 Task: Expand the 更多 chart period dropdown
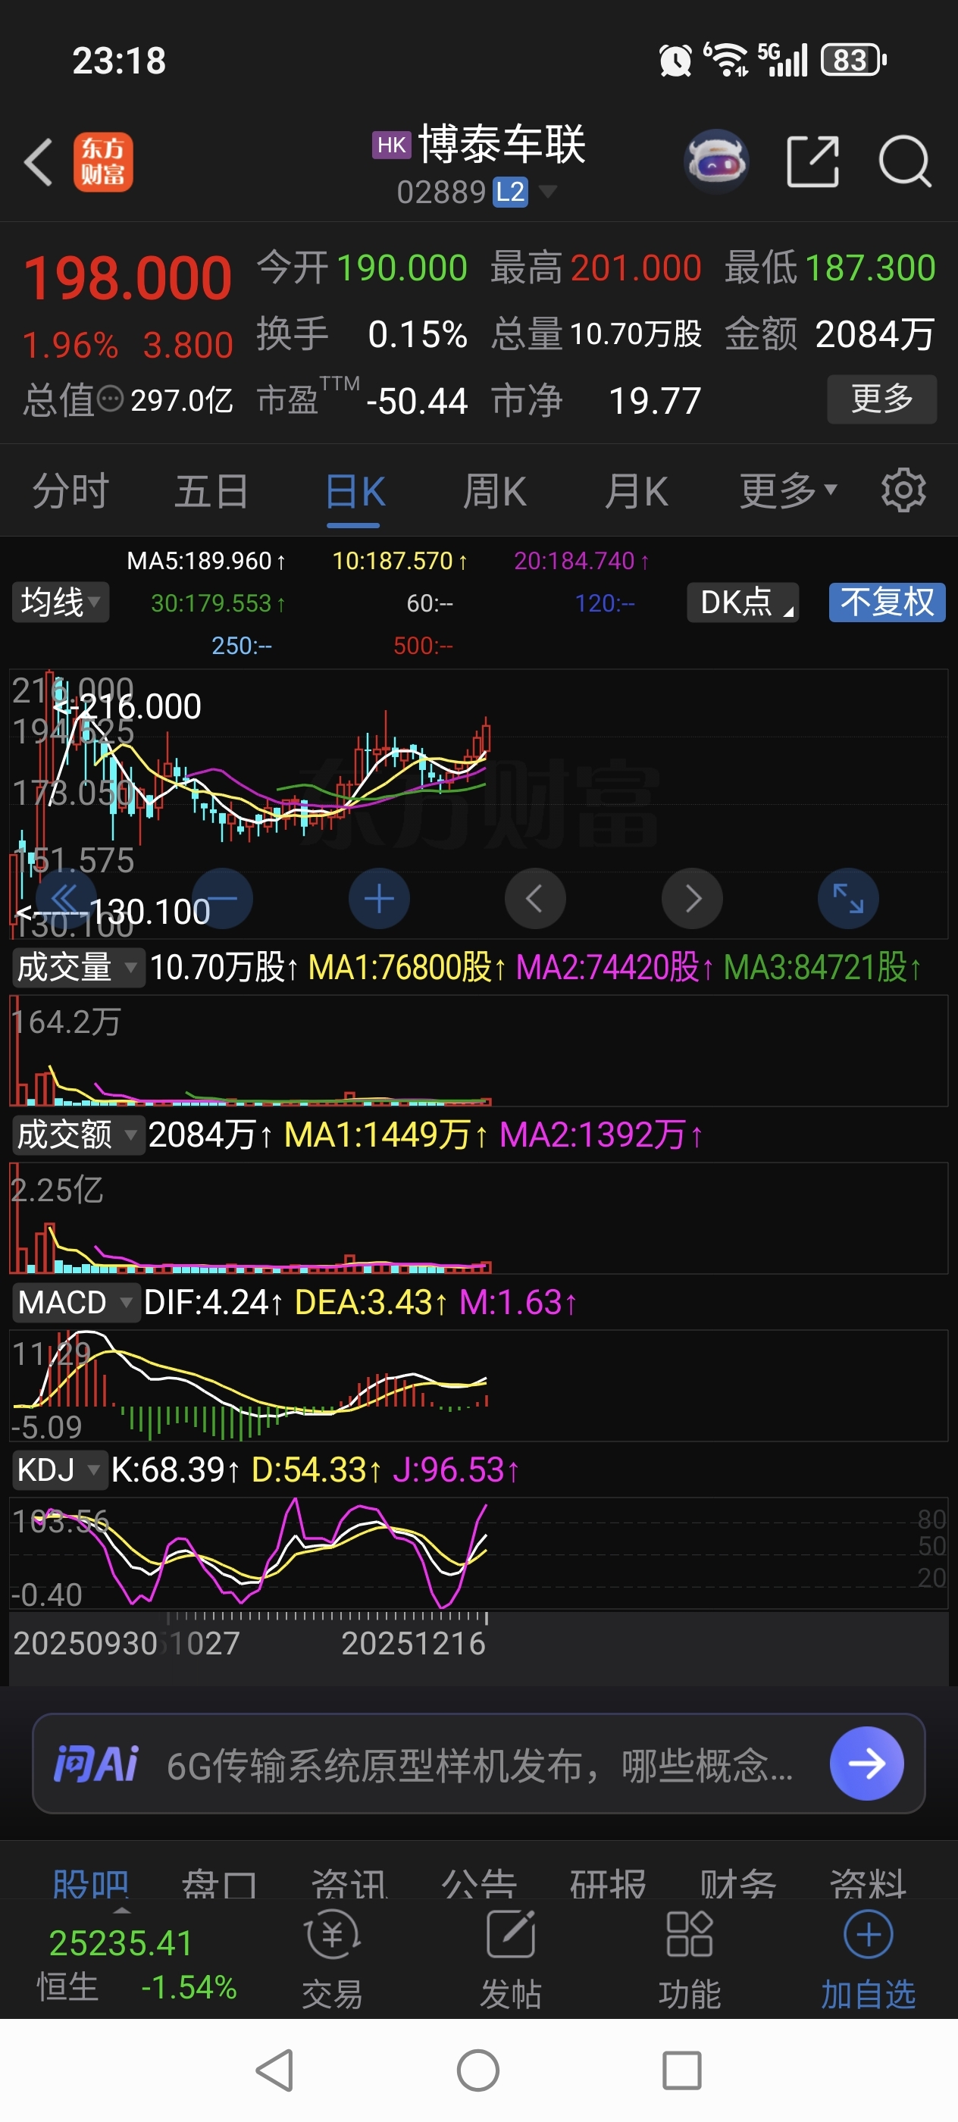788,491
